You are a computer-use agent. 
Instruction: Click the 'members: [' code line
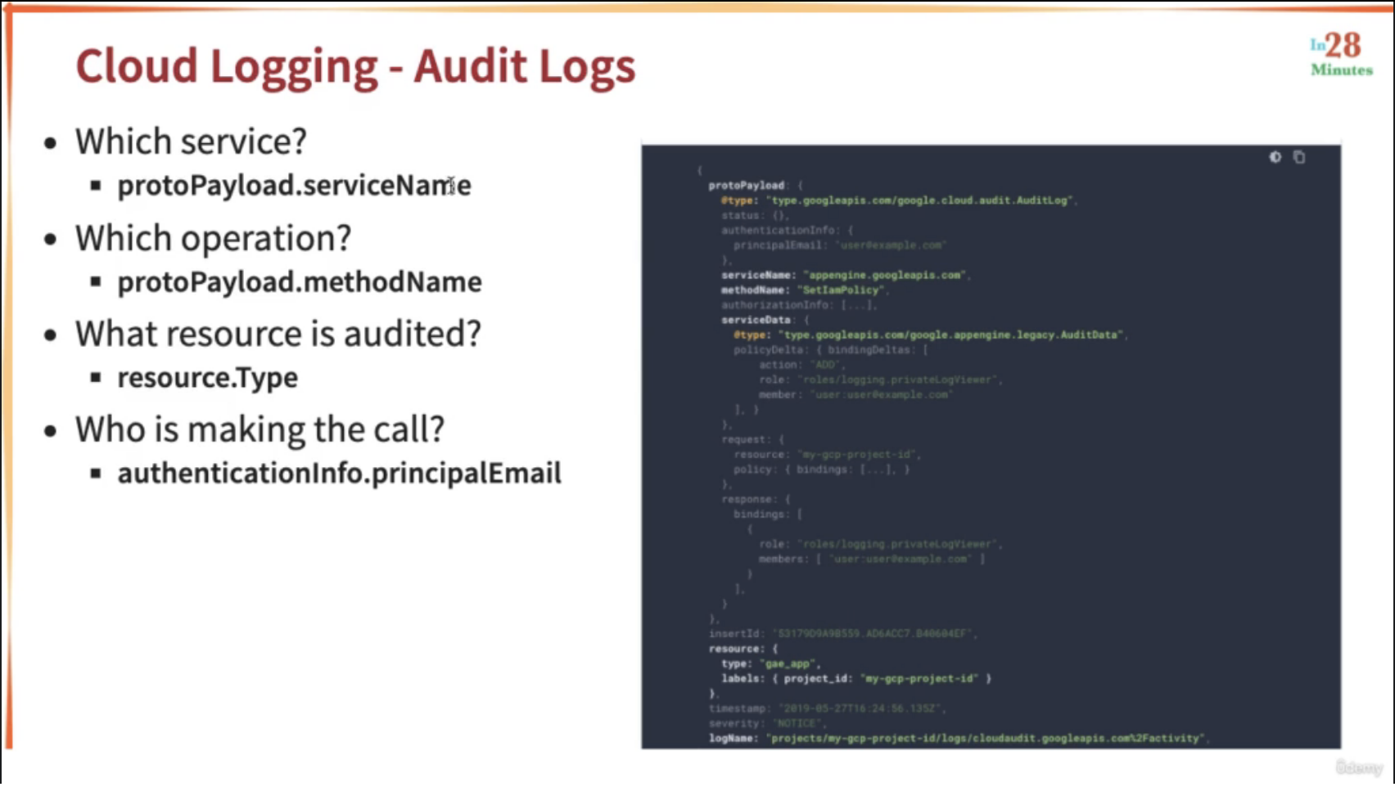pos(871,560)
